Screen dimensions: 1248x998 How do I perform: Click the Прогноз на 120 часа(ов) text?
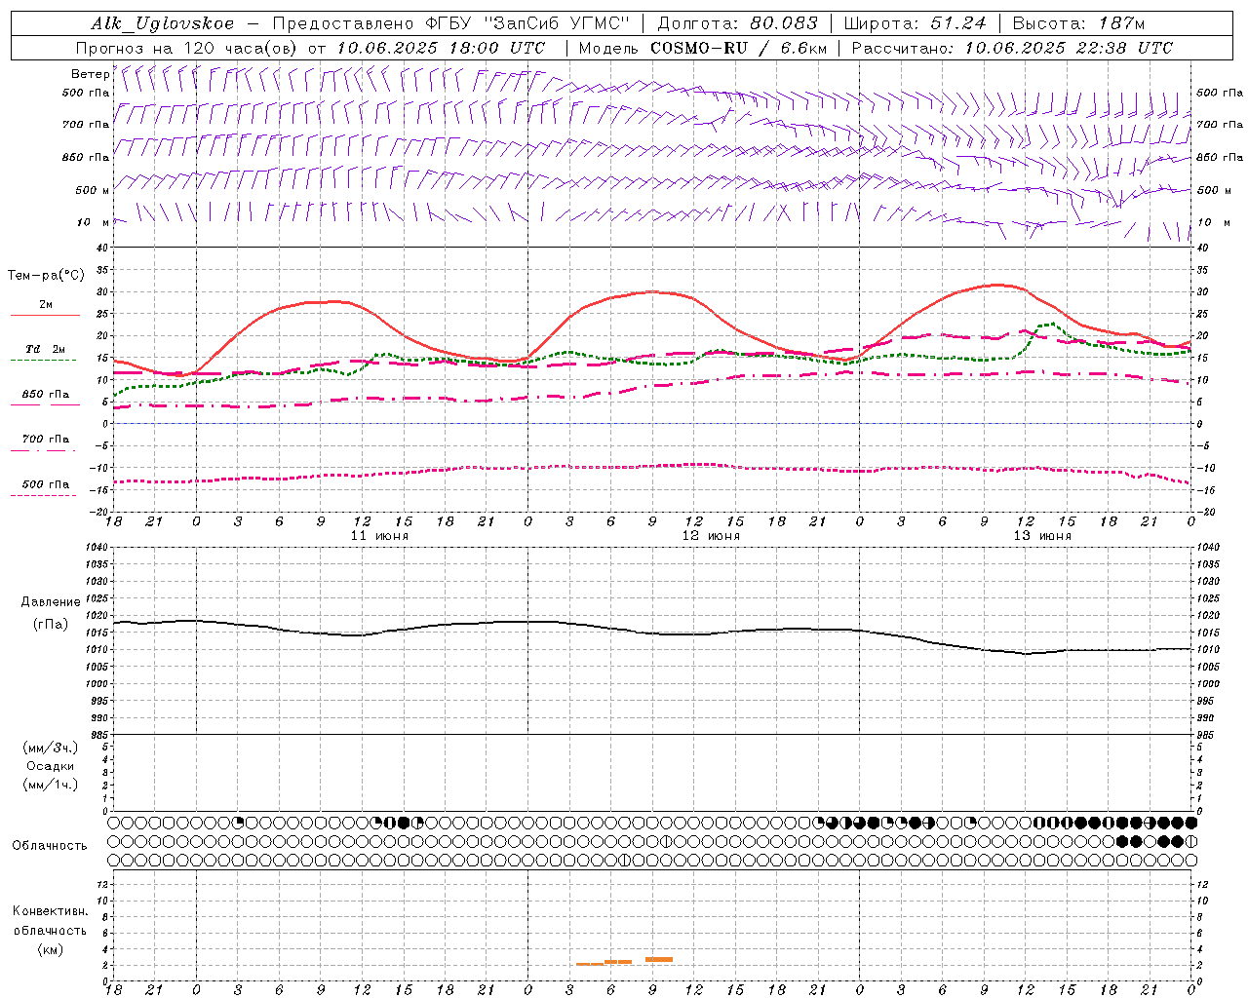point(187,48)
